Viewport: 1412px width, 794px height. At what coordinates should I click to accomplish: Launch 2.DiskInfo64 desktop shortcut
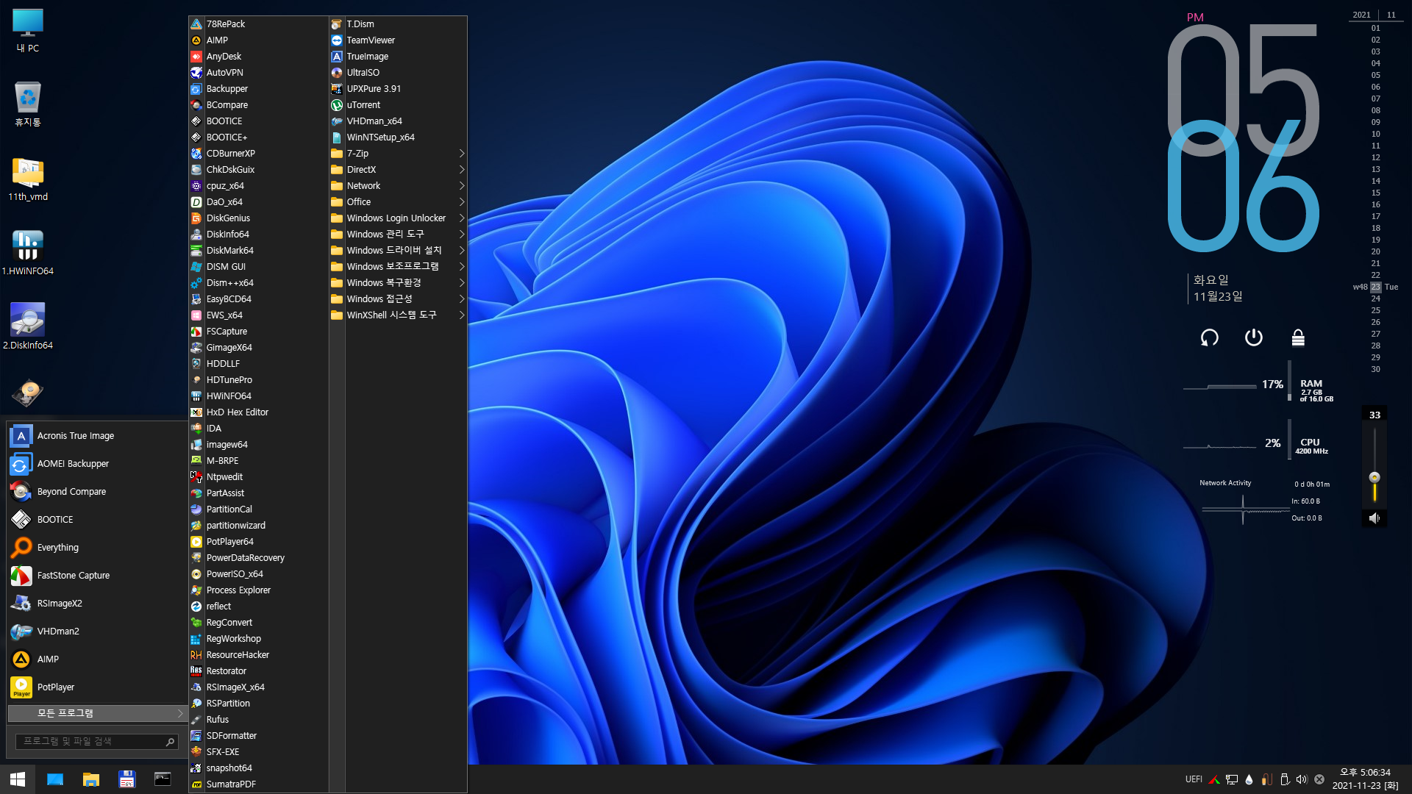(x=28, y=327)
